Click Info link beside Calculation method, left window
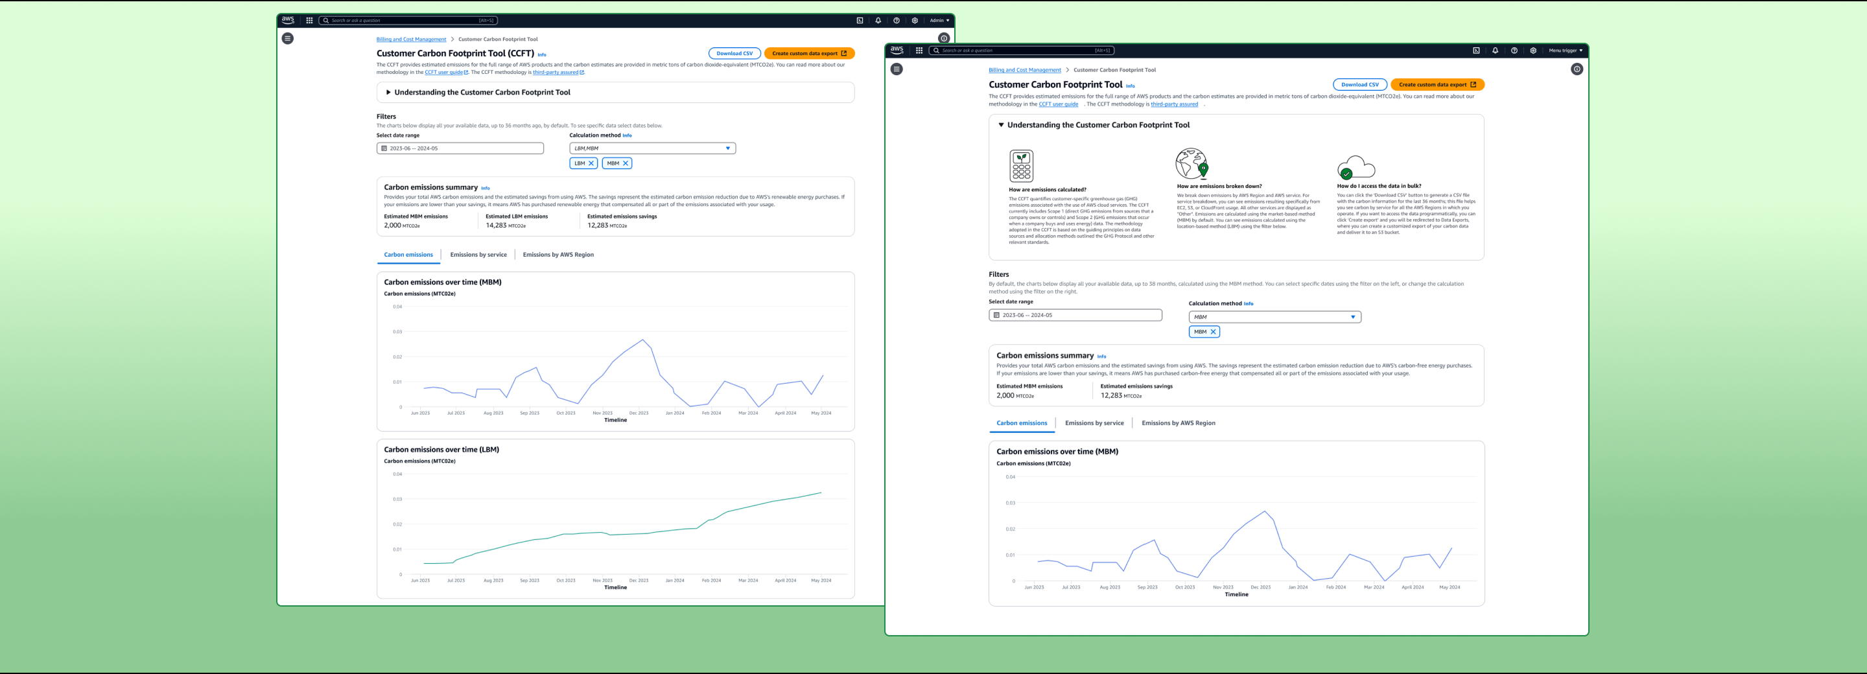 (627, 135)
